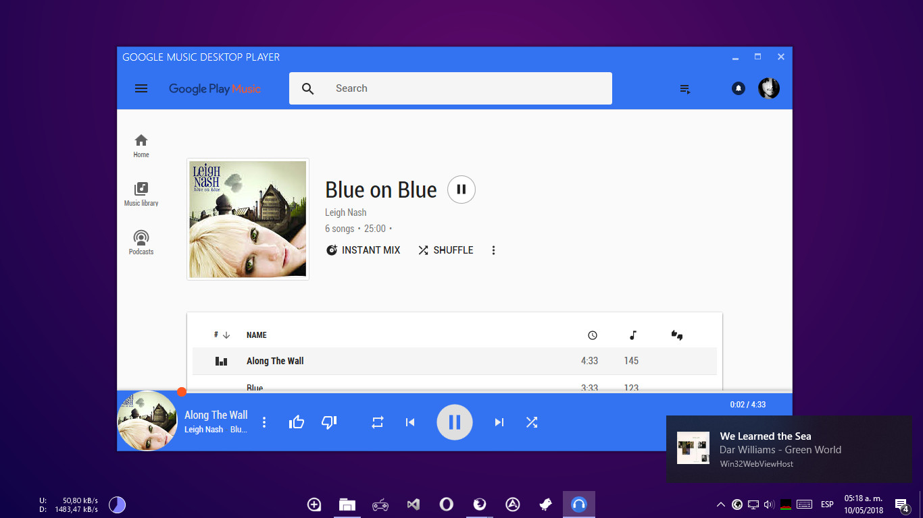923x518 pixels.
Task: Click the album SHUFFLE button
Action: [x=445, y=250]
